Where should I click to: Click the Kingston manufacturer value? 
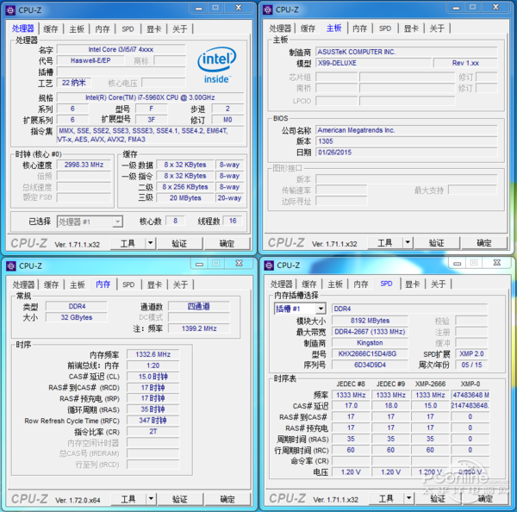(x=370, y=343)
